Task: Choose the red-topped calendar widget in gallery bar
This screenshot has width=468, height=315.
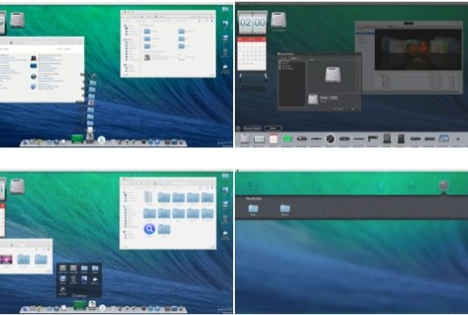Action: (273, 139)
